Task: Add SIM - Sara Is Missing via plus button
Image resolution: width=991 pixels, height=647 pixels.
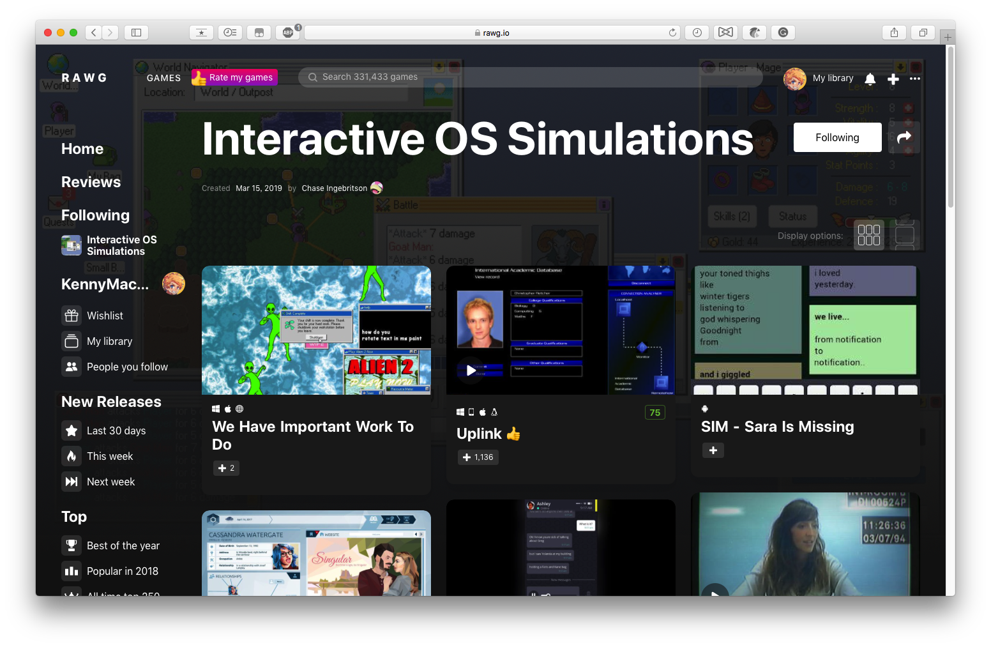Action: pyautogui.click(x=713, y=450)
